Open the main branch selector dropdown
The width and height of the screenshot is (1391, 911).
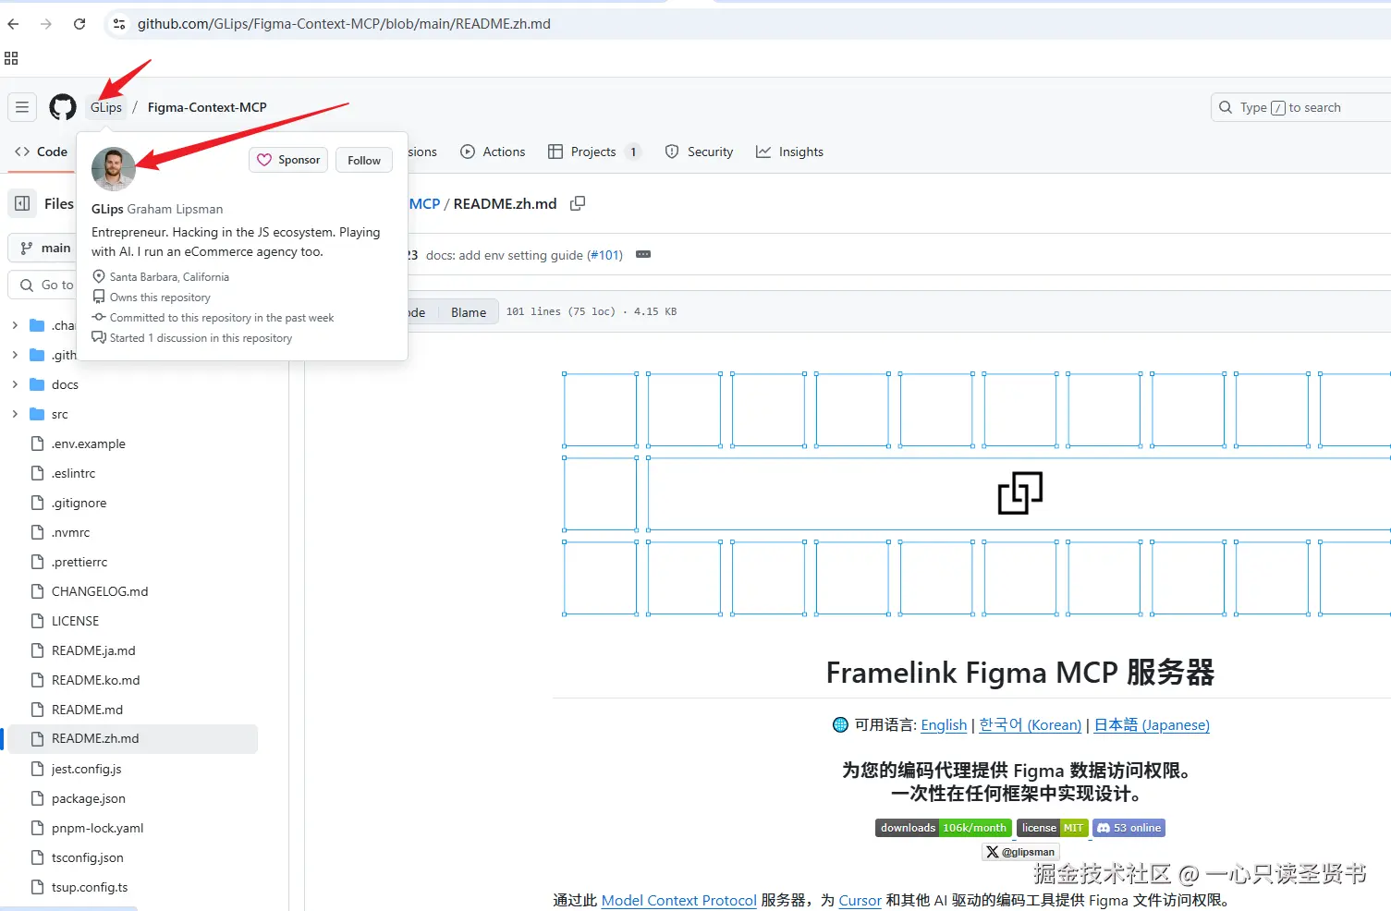pos(42,248)
